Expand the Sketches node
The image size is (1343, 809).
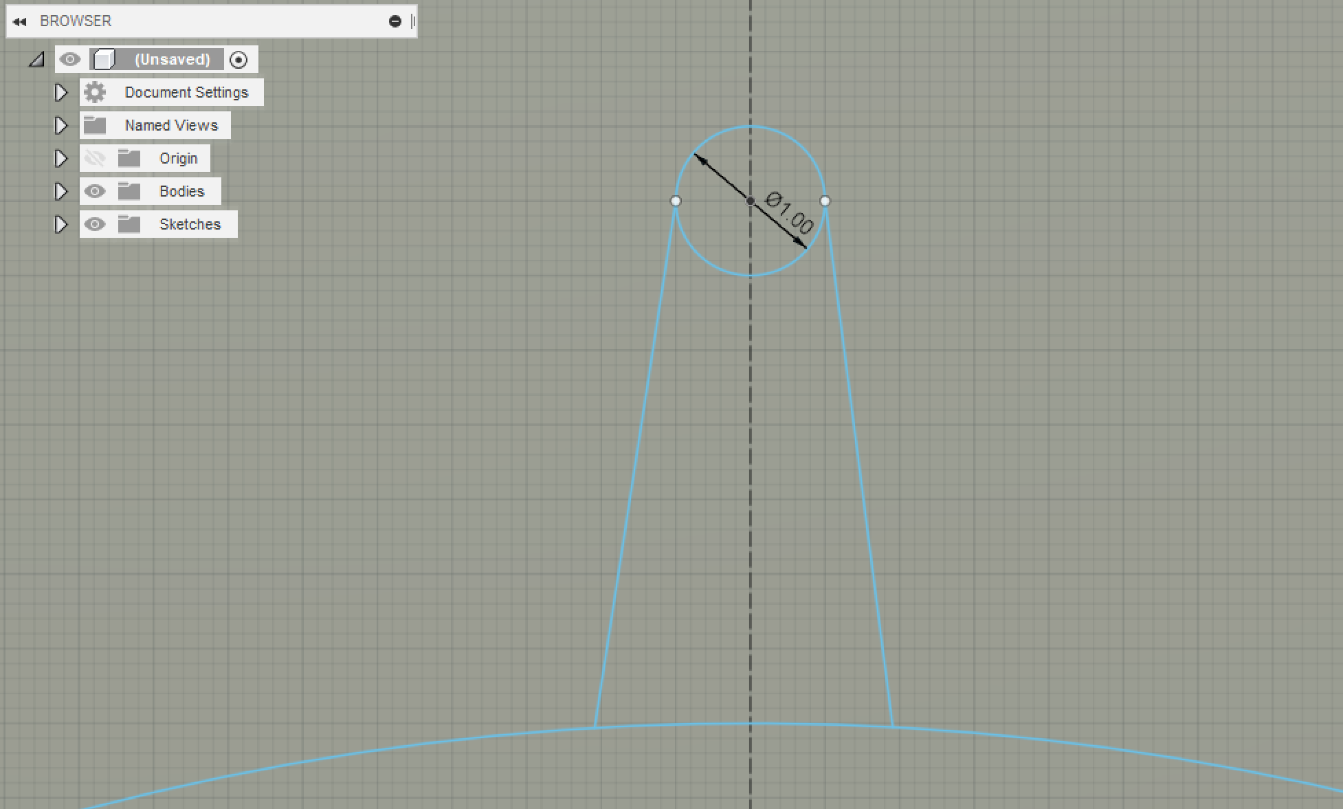pos(61,224)
